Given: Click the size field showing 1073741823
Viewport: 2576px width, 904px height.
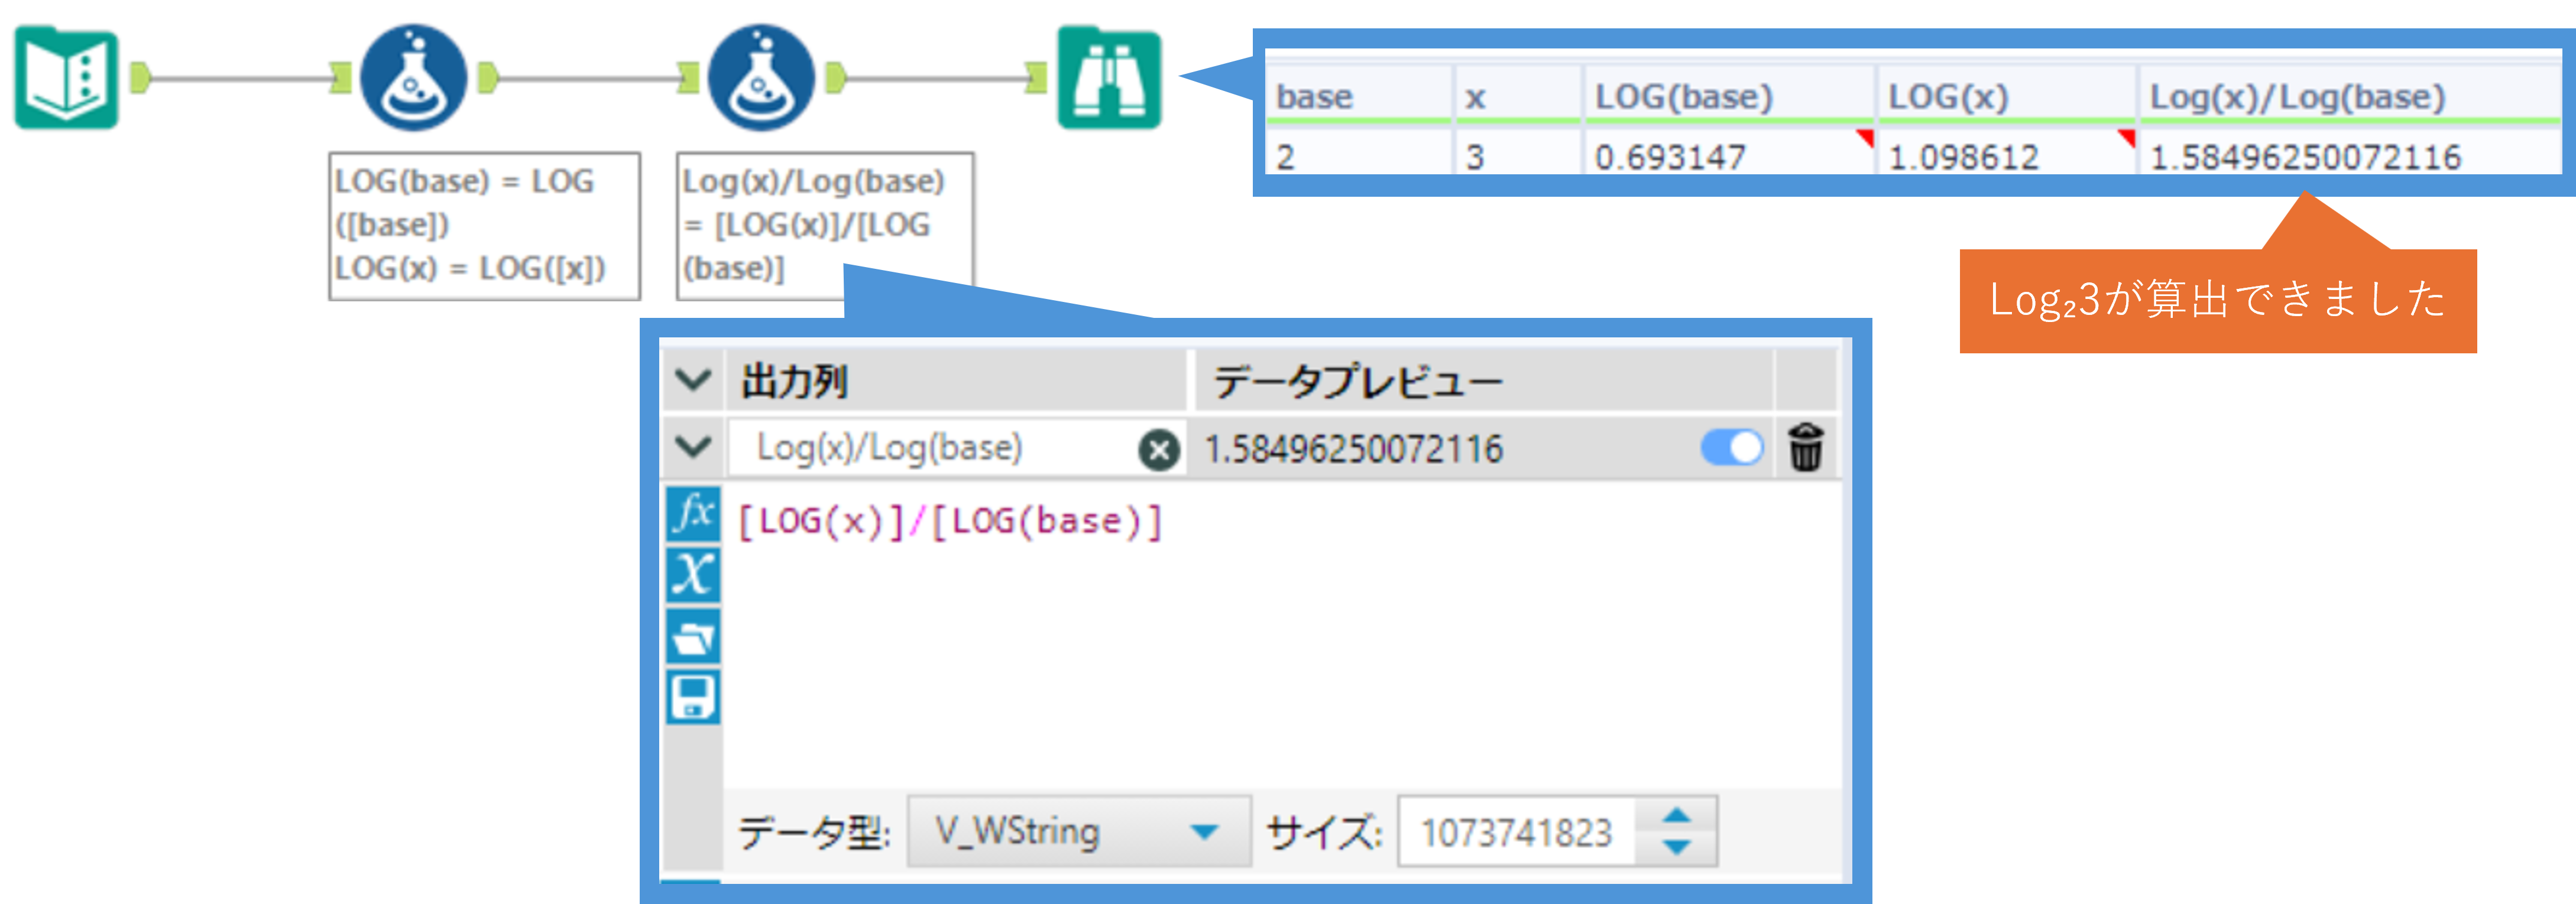Looking at the screenshot, I should 1516,831.
